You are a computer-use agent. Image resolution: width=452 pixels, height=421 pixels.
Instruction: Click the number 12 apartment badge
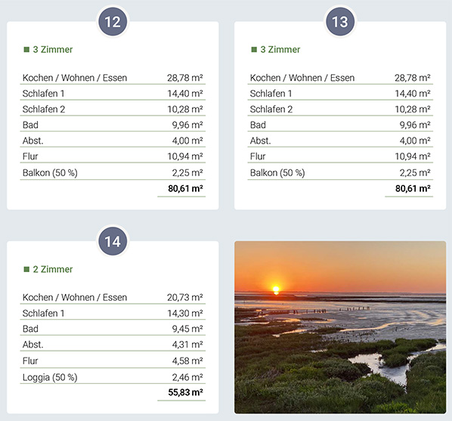pos(113,22)
